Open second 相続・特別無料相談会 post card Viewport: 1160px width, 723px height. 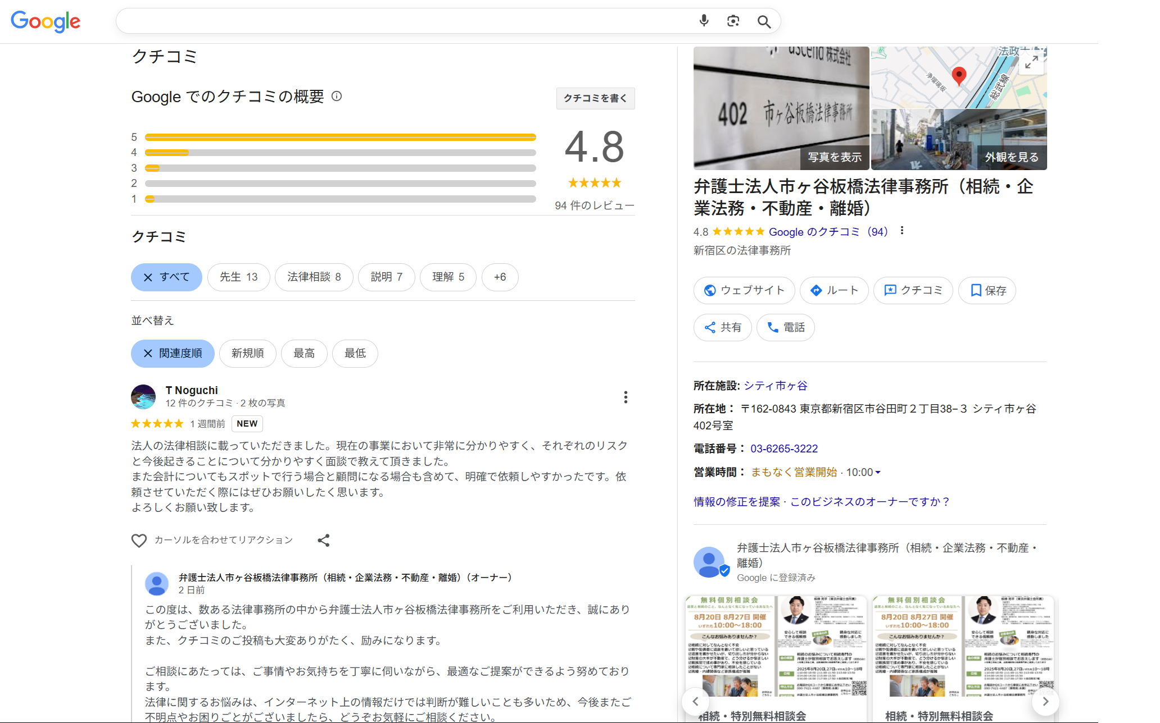963,658
